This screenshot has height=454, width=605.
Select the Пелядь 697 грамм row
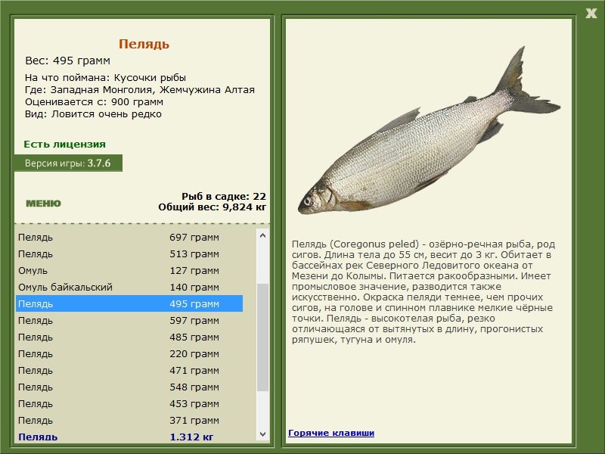pyautogui.click(x=129, y=237)
